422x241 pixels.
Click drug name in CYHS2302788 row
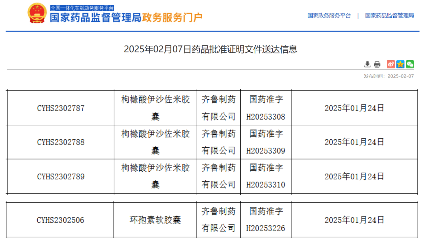pos(155,142)
